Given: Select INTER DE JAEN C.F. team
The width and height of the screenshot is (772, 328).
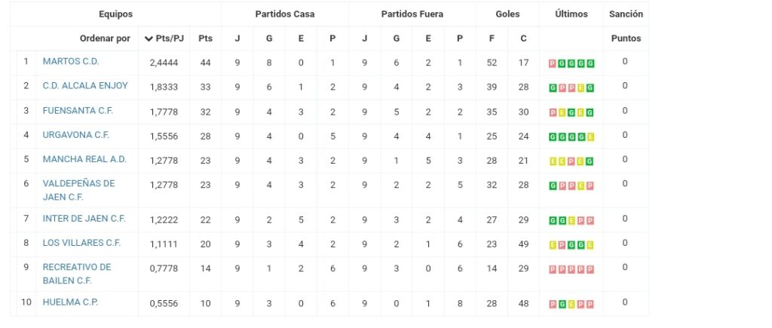Looking at the screenshot, I should pos(84,218).
